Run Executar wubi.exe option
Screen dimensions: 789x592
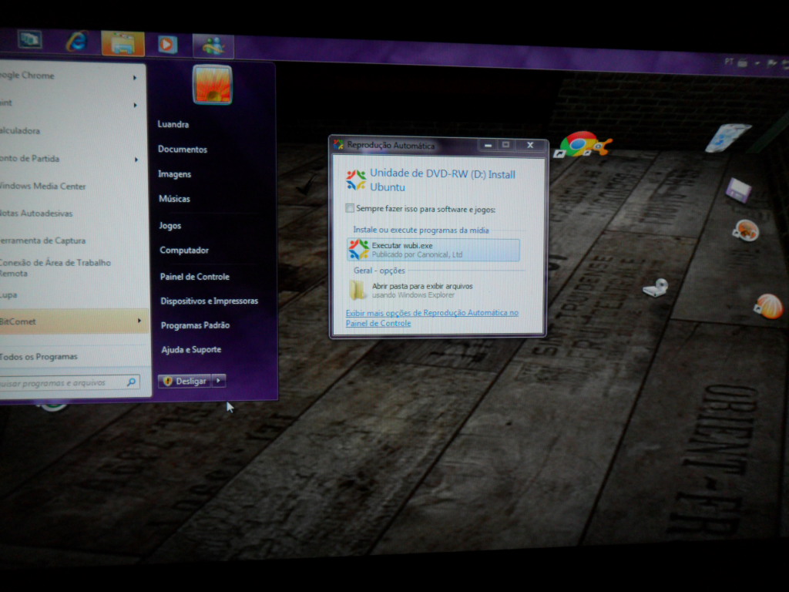tap(433, 250)
